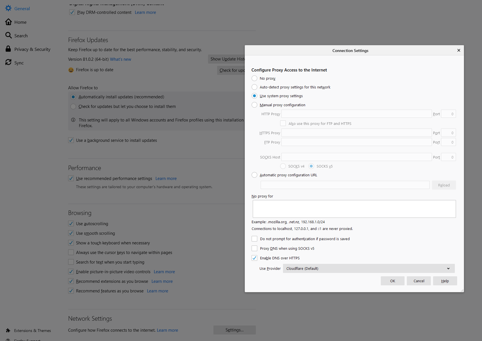This screenshot has height=341, width=482.
Task: Click the Privacy & Security lock icon
Action: (x=8, y=49)
